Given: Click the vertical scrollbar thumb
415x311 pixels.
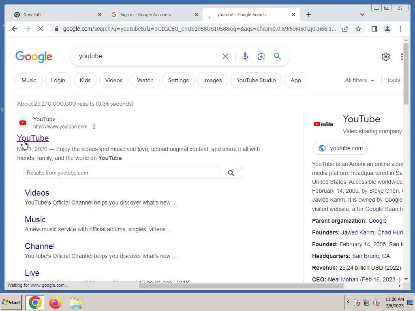Looking at the screenshot, I should tap(406, 74).
